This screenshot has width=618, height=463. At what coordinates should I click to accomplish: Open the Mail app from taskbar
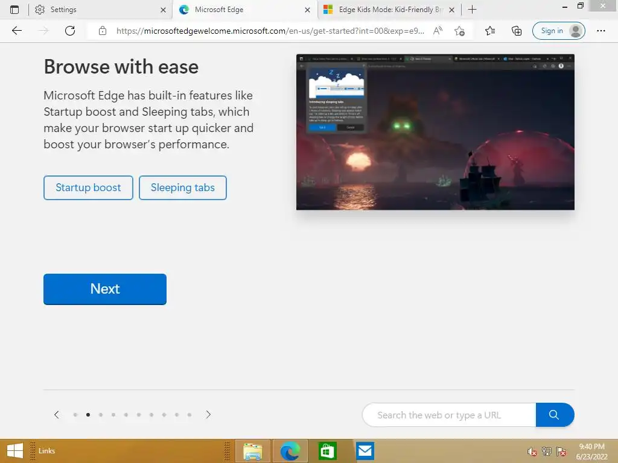click(x=365, y=451)
